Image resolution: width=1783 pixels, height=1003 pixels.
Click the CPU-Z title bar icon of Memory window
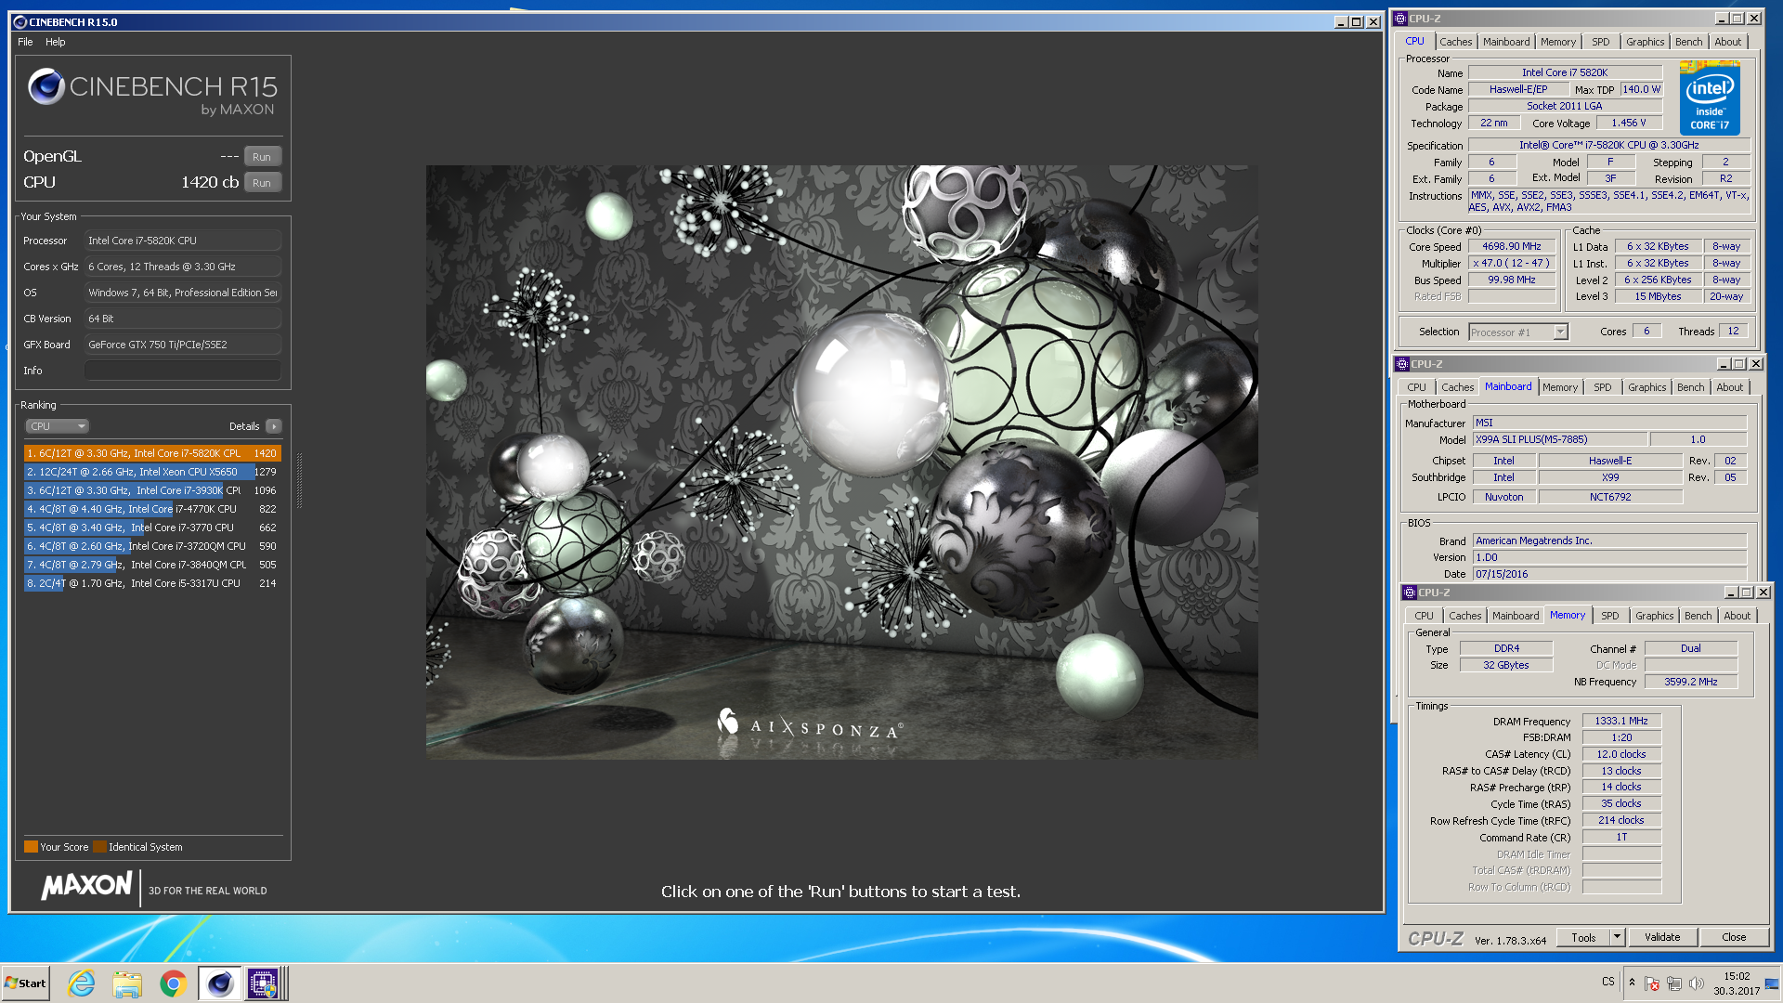[1410, 593]
